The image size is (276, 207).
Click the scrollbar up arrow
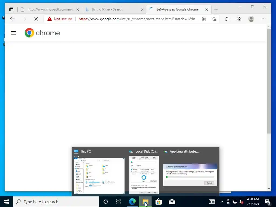click(x=269, y=27)
